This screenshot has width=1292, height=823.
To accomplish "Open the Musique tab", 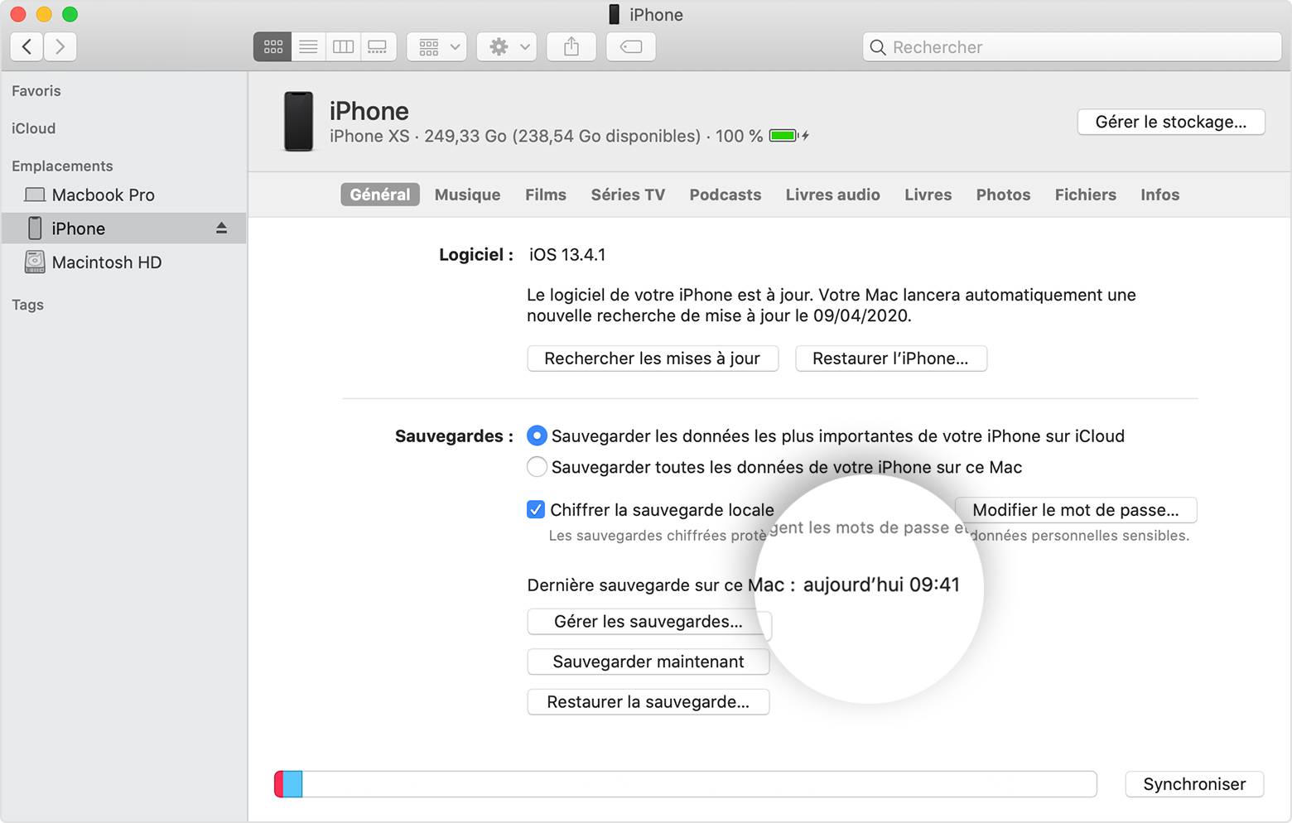I will (x=467, y=195).
